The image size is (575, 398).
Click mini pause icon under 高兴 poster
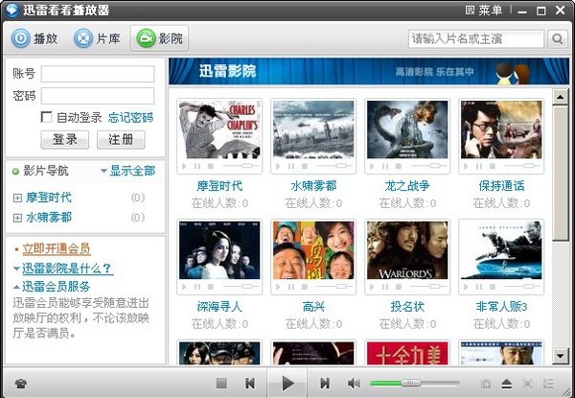click(x=291, y=287)
